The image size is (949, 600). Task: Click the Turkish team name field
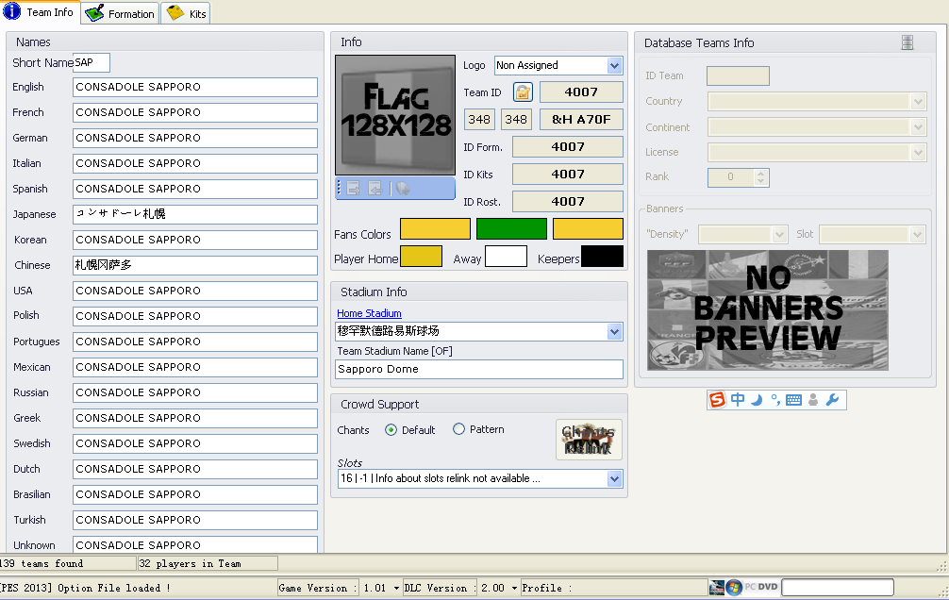195,520
